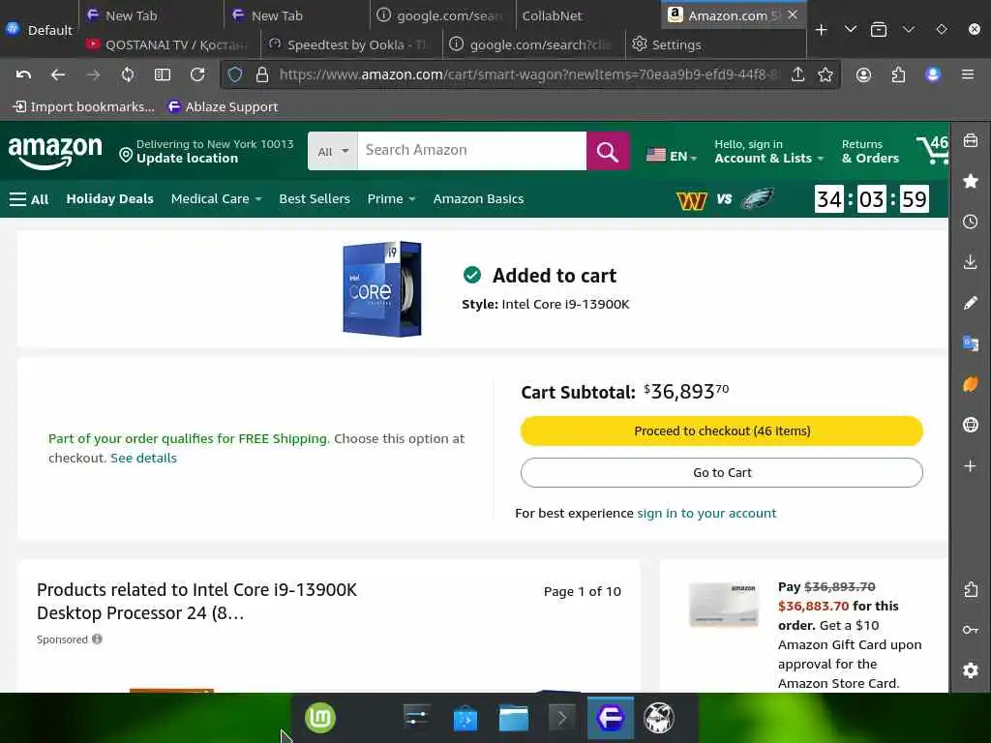Open the file manager folder in taskbar
Image resolution: width=991 pixels, height=743 pixels.
click(513, 718)
